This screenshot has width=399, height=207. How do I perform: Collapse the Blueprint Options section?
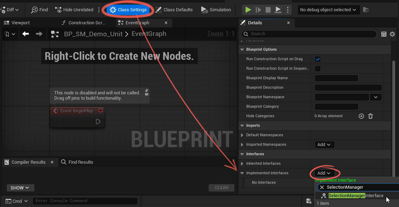pyautogui.click(x=242, y=50)
